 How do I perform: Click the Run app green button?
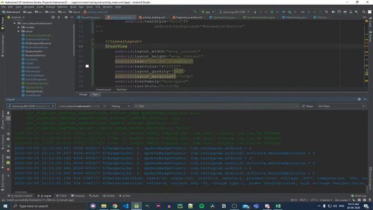pos(255,12)
